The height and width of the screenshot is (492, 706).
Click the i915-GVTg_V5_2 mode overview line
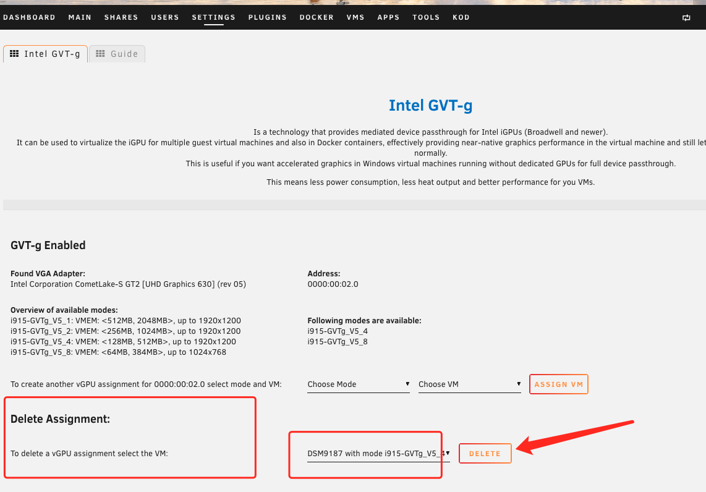pyautogui.click(x=125, y=331)
